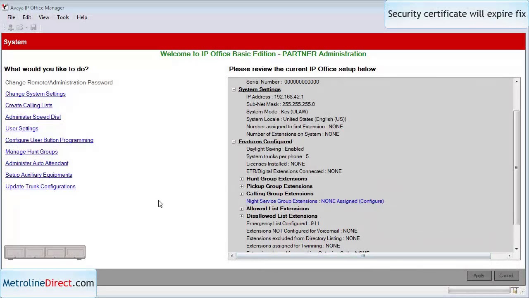529x298 pixels.
Task: Open Manage Hunt Groups
Action: click(x=31, y=152)
